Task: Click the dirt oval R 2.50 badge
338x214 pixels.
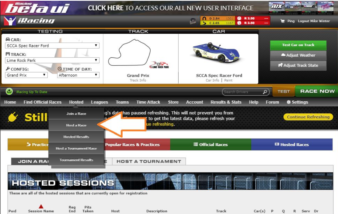Action: (252, 18)
